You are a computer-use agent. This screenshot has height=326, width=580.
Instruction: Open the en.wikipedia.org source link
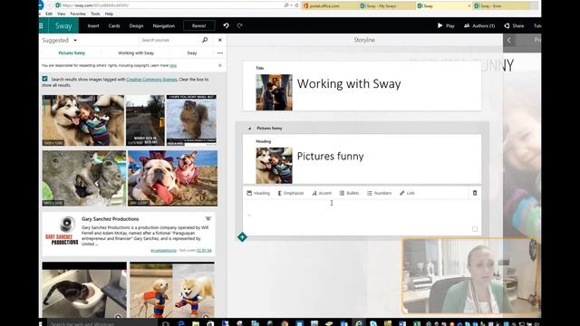point(163,251)
